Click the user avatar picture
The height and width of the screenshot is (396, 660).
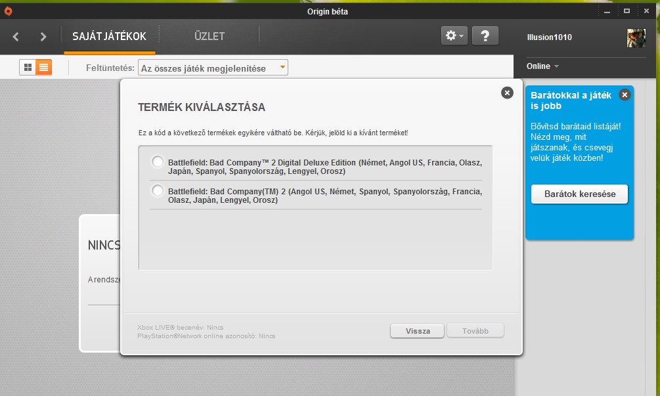[636, 37]
